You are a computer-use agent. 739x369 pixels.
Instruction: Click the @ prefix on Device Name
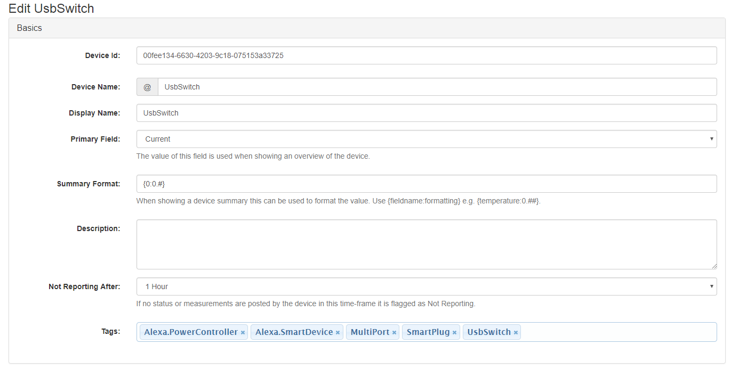(x=147, y=87)
